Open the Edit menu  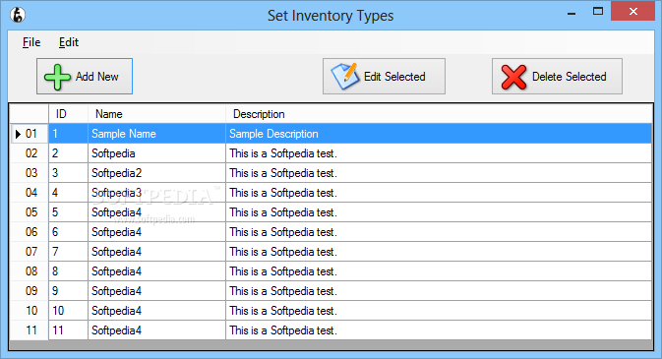click(69, 42)
